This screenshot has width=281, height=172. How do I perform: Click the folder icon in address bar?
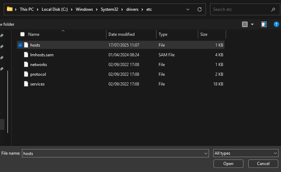tap(10, 9)
